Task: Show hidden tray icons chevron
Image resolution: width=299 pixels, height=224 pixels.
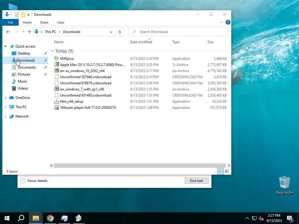Action: coord(247,218)
